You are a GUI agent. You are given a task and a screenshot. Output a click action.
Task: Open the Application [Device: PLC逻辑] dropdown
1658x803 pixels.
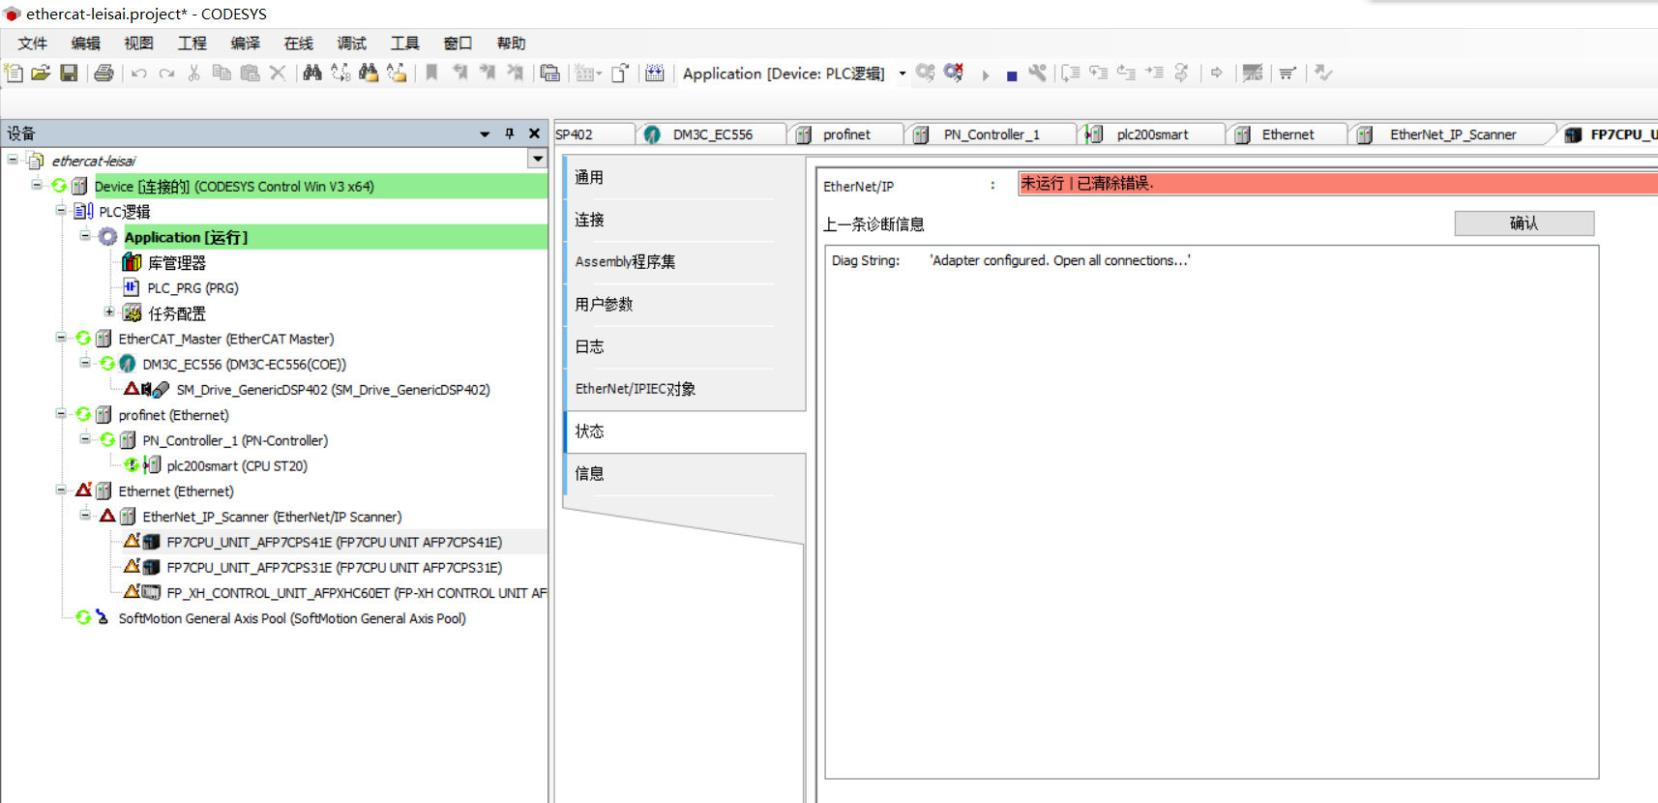pos(902,74)
